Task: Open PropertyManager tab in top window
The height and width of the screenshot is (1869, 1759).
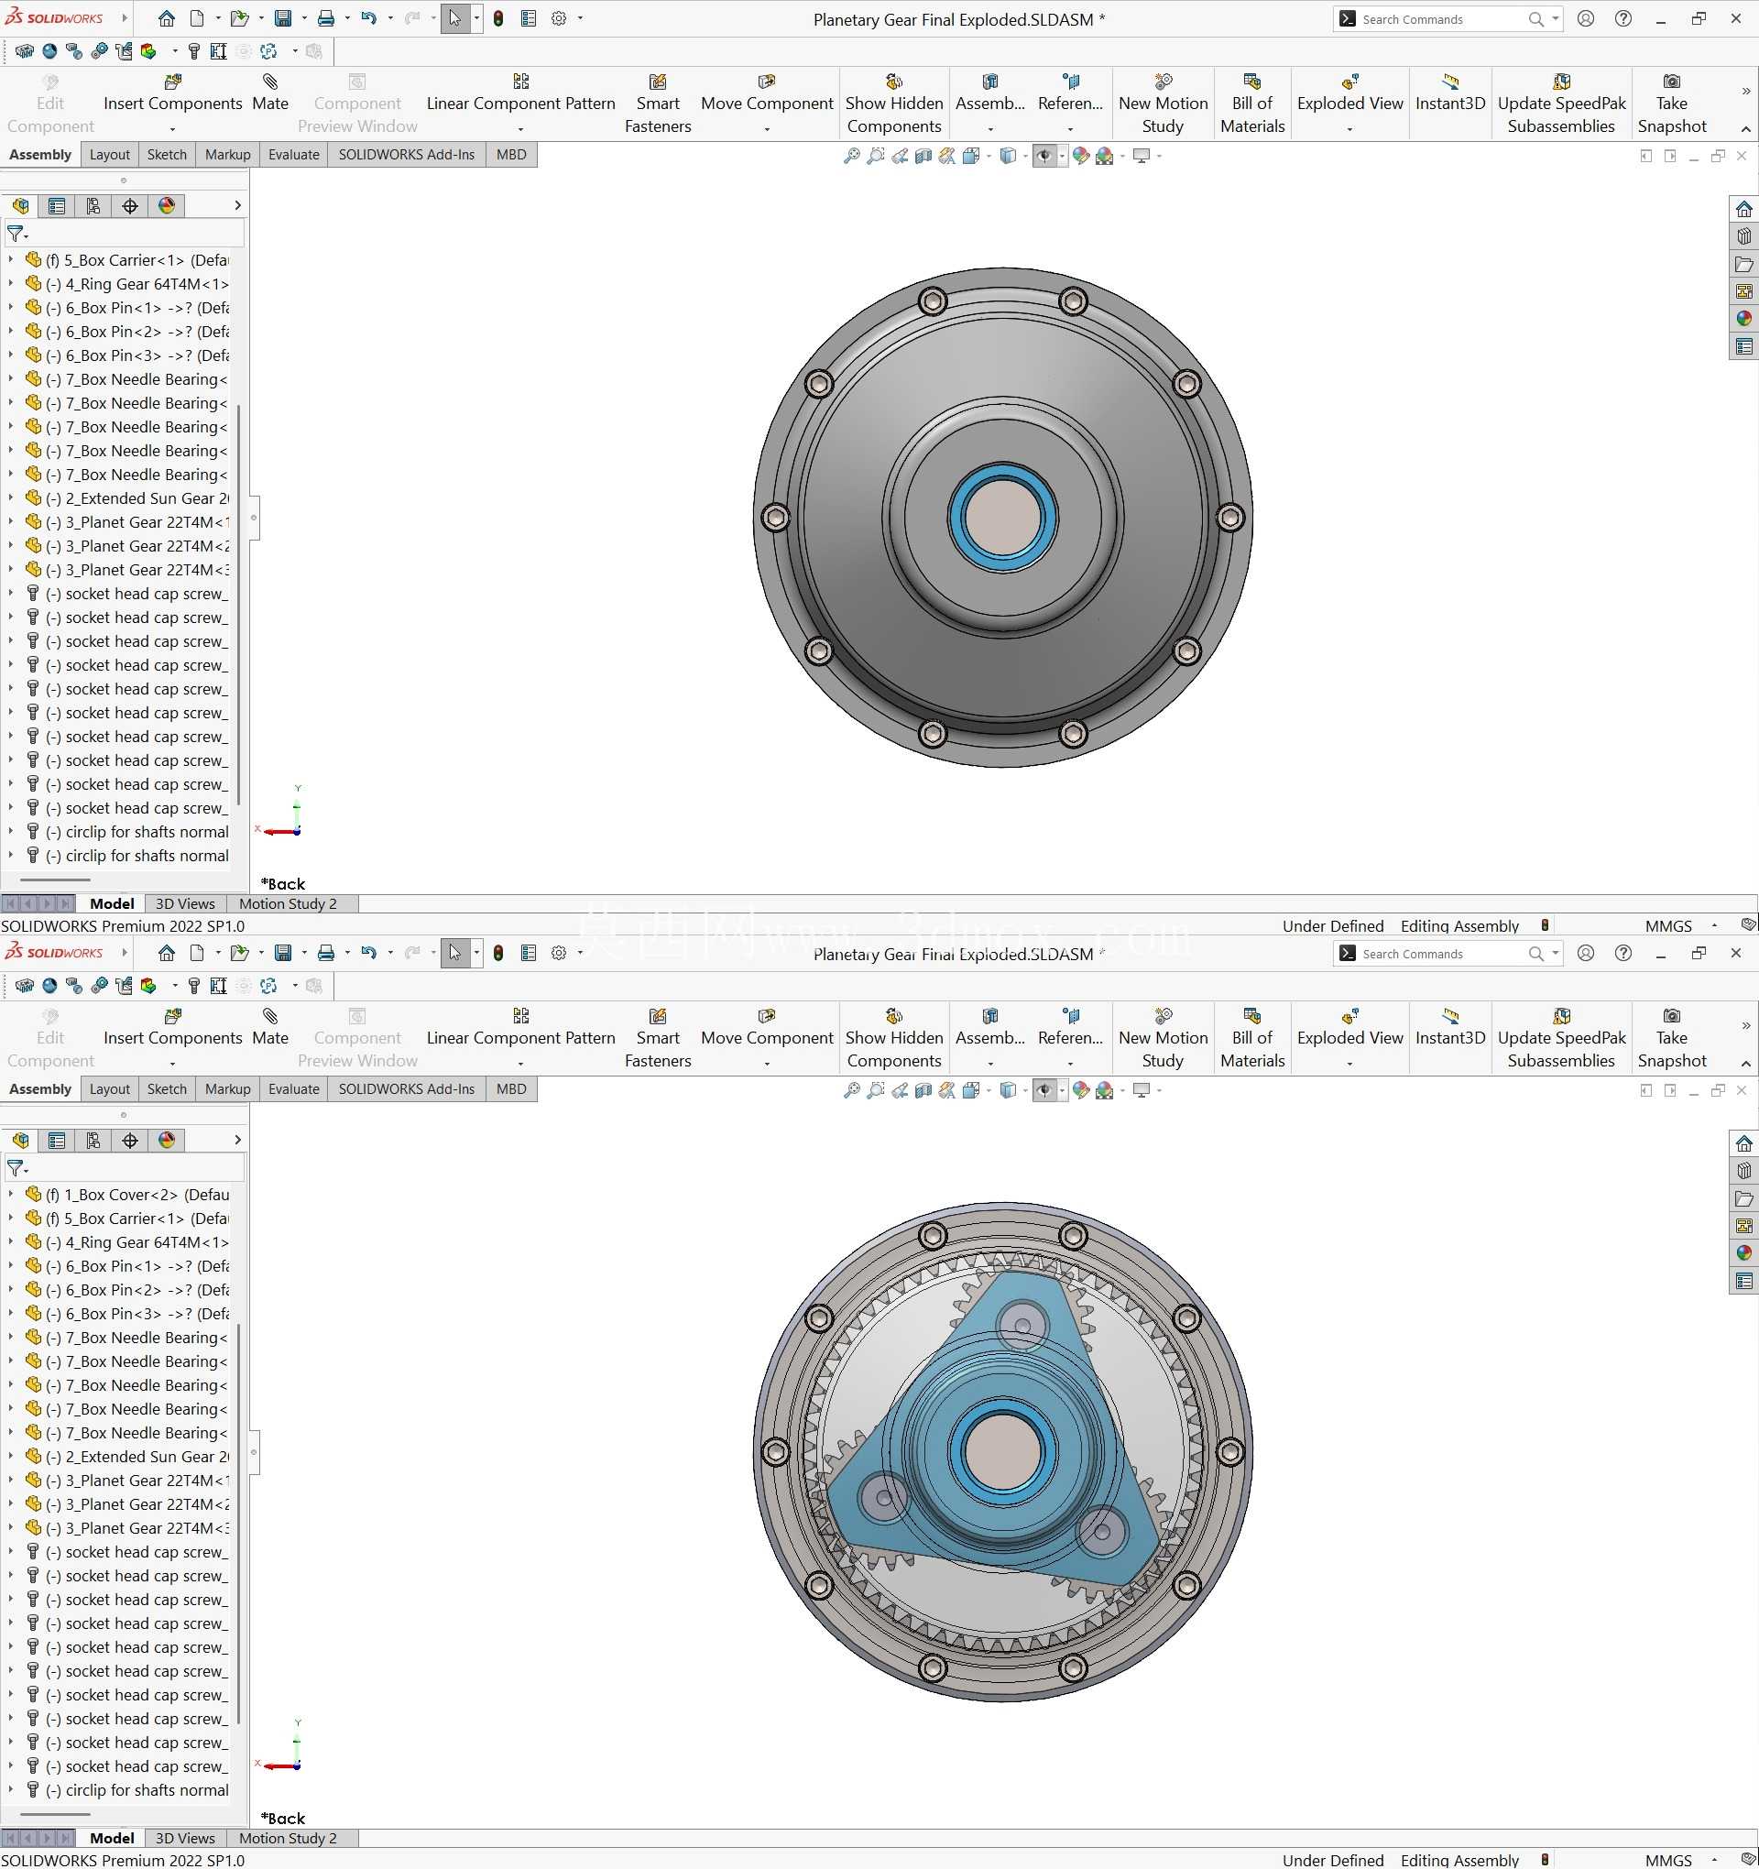Action: (x=57, y=206)
